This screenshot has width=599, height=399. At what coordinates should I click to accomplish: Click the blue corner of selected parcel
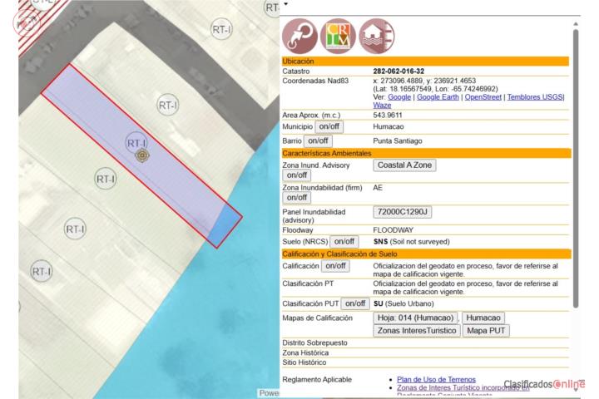click(x=225, y=226)
